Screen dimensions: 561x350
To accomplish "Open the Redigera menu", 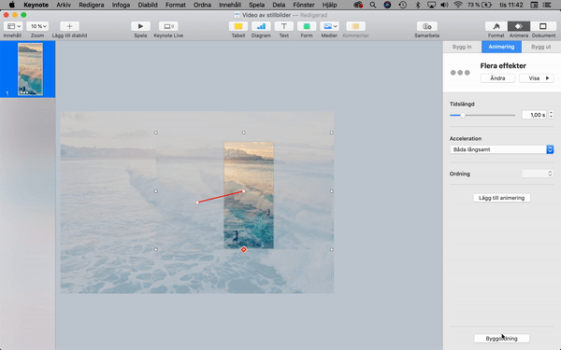I will coord(92,5).
